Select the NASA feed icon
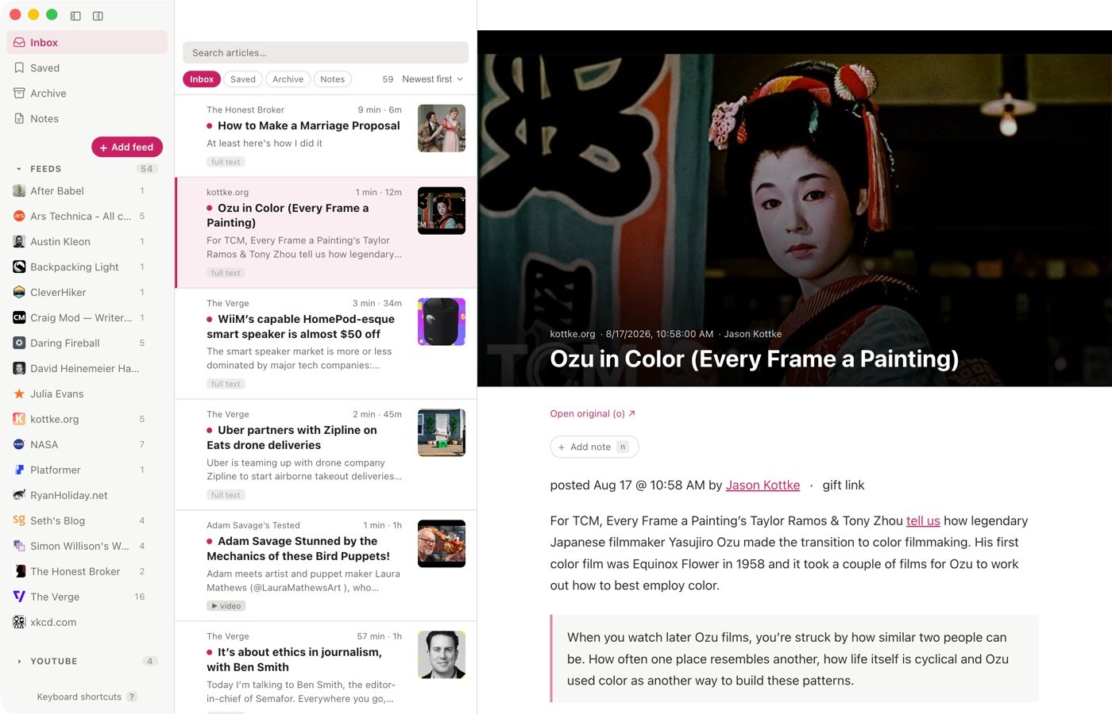Viewport: 1112px width, 714px height. (x=19, y=445)
